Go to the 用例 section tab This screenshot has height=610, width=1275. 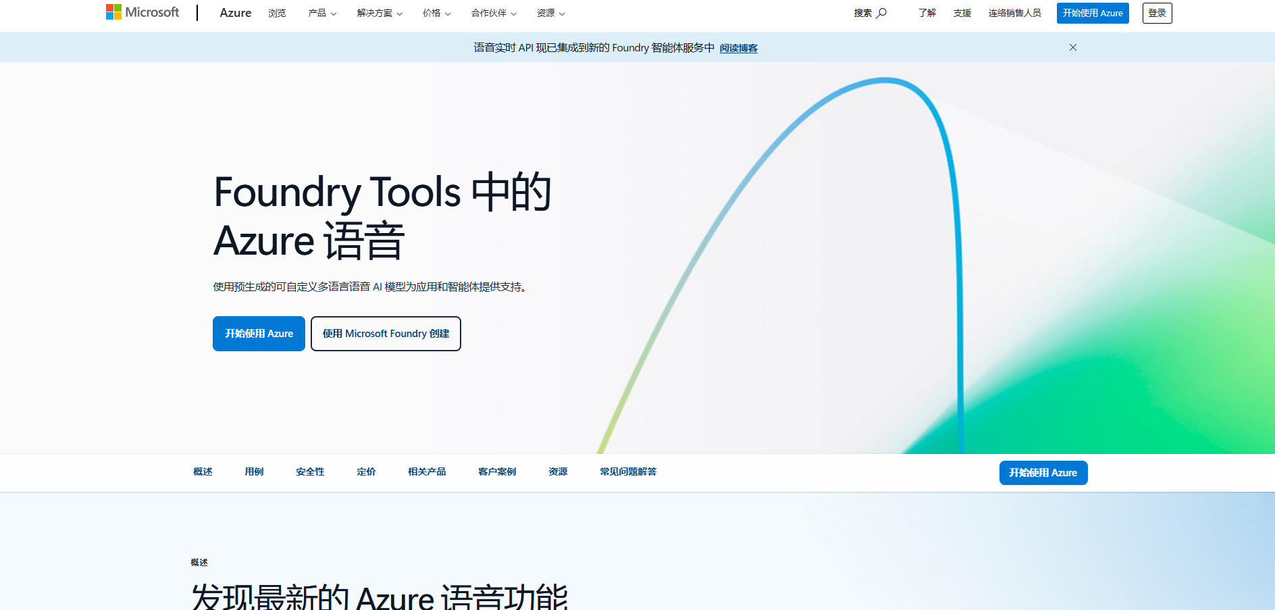254,472
